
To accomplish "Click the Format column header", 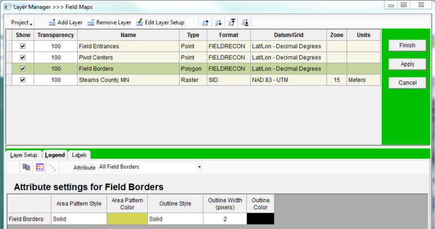I will click(229, 35).
